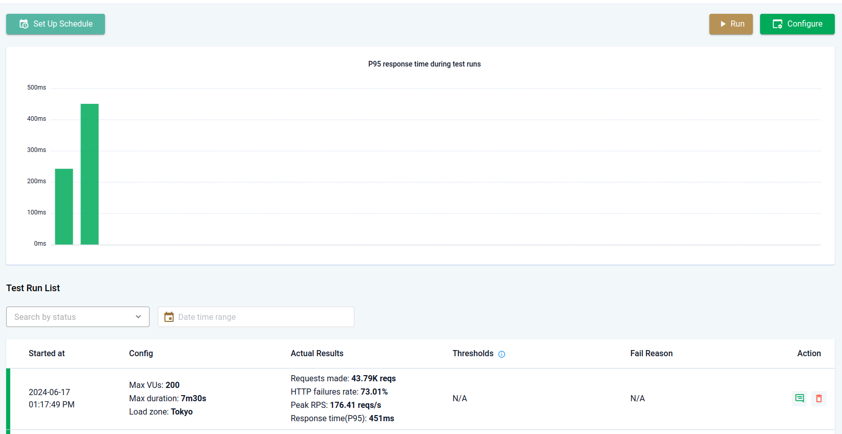Open the comment icon for the test run
The image size is (842, 434).
(x=799, y=398)
